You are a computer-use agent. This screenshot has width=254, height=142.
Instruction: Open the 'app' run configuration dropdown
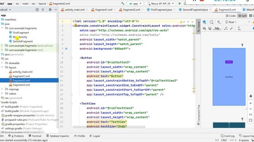[x=135, y=4]
